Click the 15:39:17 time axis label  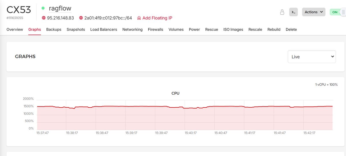(x=132, y=133)
